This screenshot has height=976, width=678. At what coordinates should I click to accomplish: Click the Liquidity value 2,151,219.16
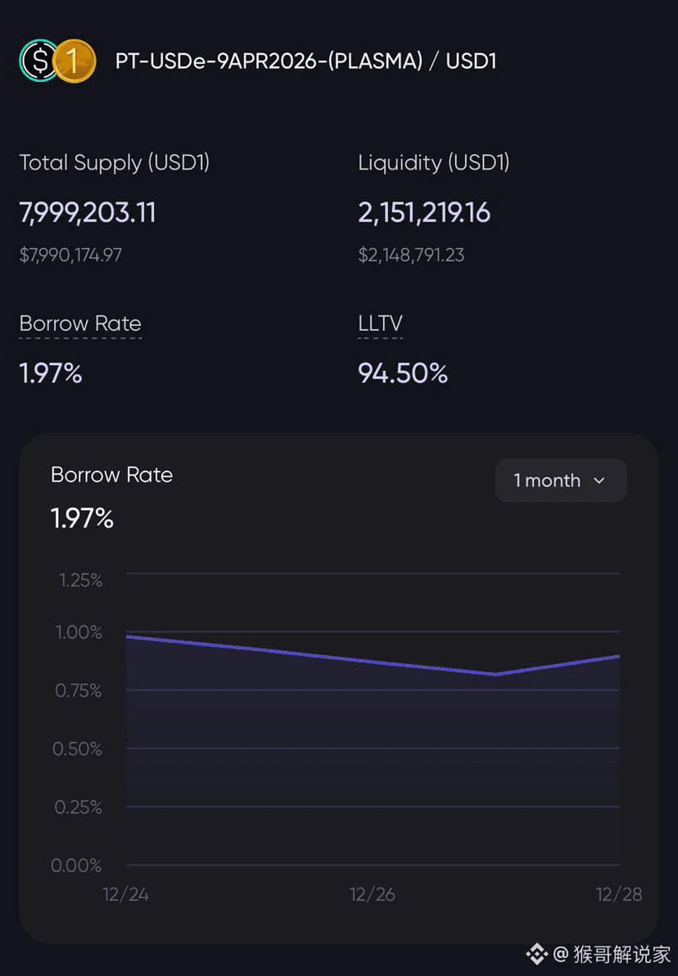pos(424,213)
